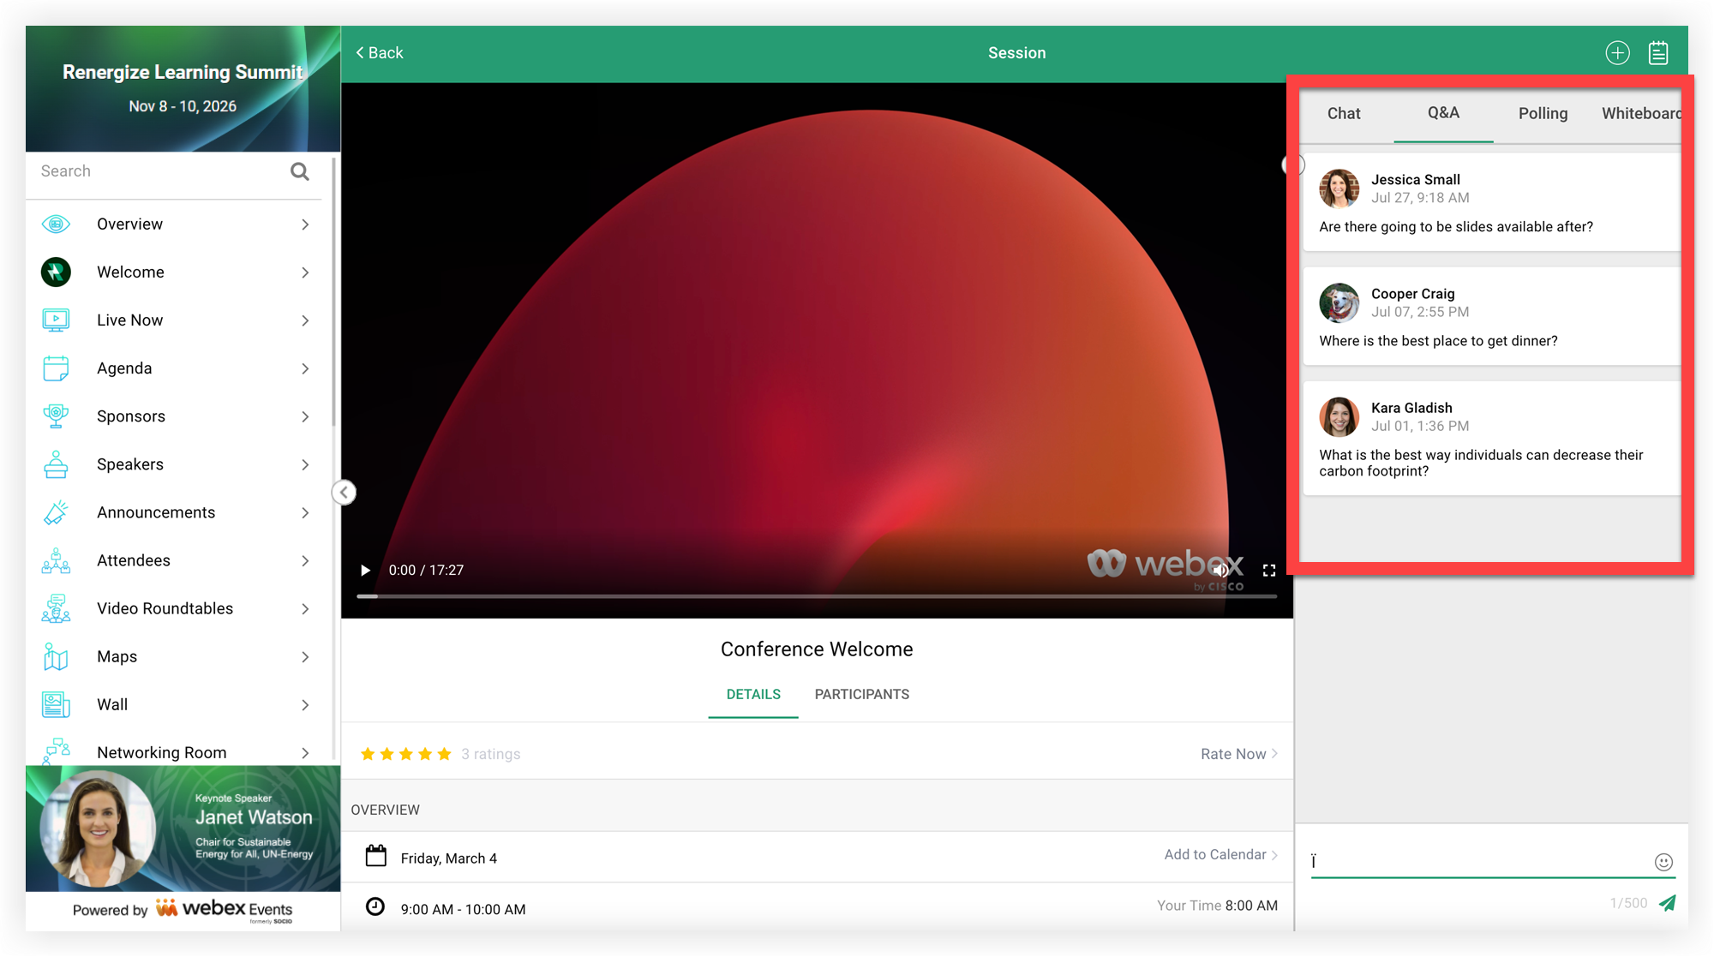Click the plus circle icon in header
1714x957 pixels.
click(x=1617, y=53)
